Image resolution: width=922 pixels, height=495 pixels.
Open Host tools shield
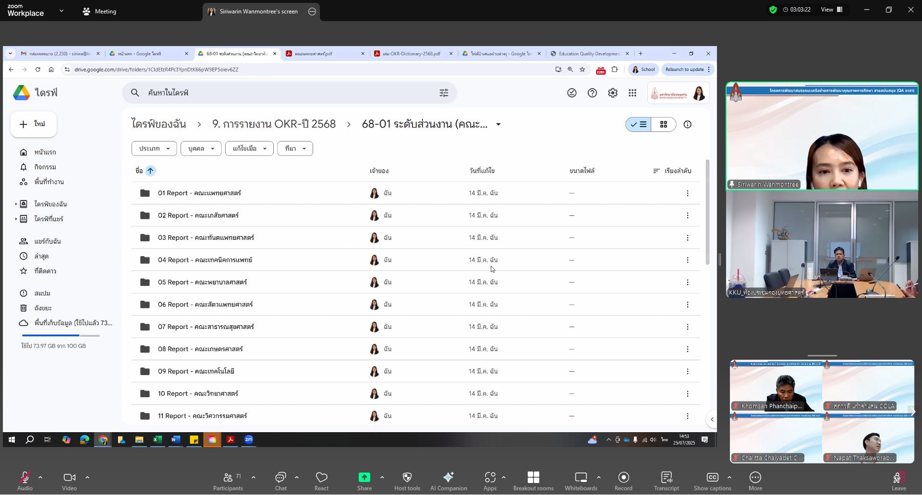pyautogui.click(x=407, y=481)
